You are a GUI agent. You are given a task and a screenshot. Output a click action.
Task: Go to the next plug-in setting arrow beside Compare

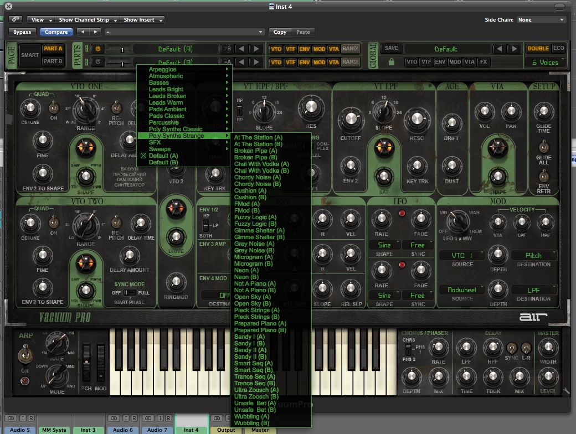pos(95,32)
